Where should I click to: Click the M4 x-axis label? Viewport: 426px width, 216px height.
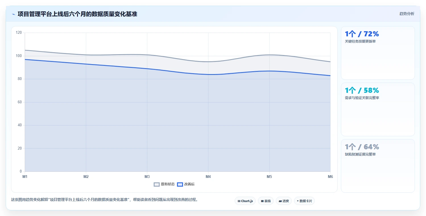[208, 177]
